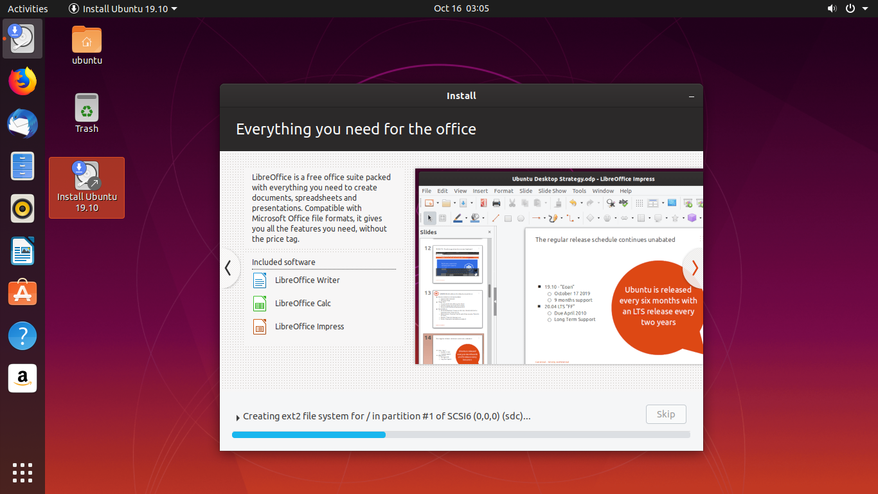The width and height of the screenshot is (878, 494).
Task: Click the 'Included software' label
Action: [x=283, y=262]
